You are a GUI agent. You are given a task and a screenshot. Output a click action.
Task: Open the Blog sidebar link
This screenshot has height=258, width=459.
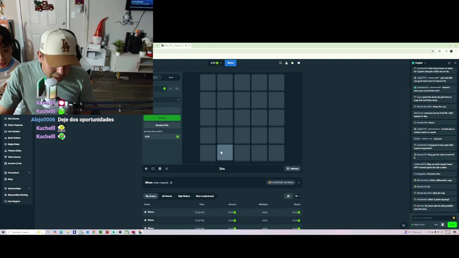(10, 179)
